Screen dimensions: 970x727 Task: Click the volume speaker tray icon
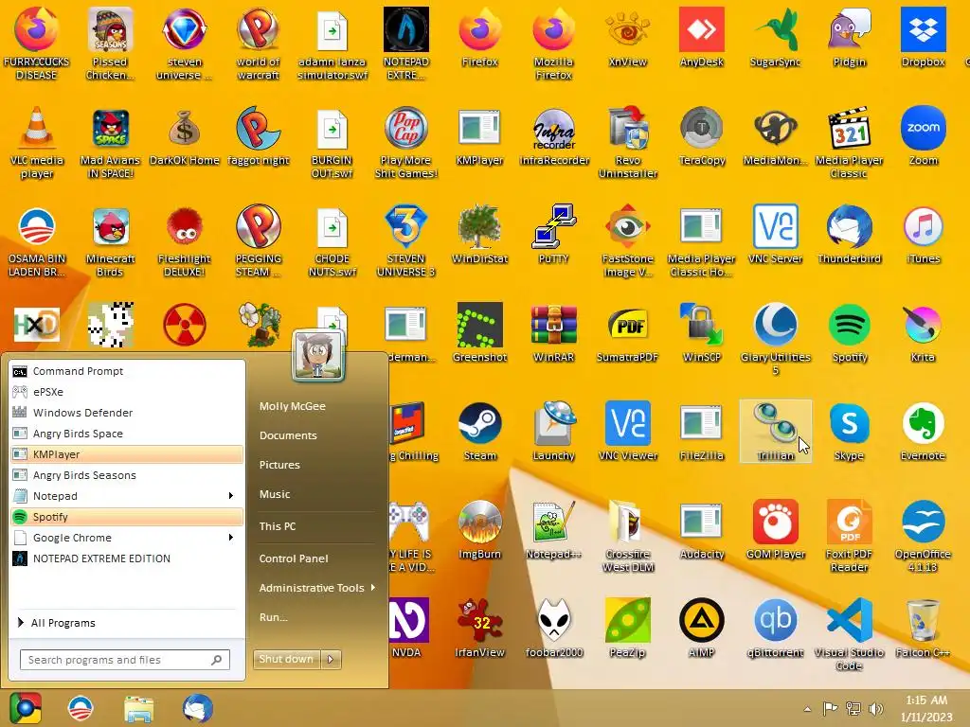876,709
